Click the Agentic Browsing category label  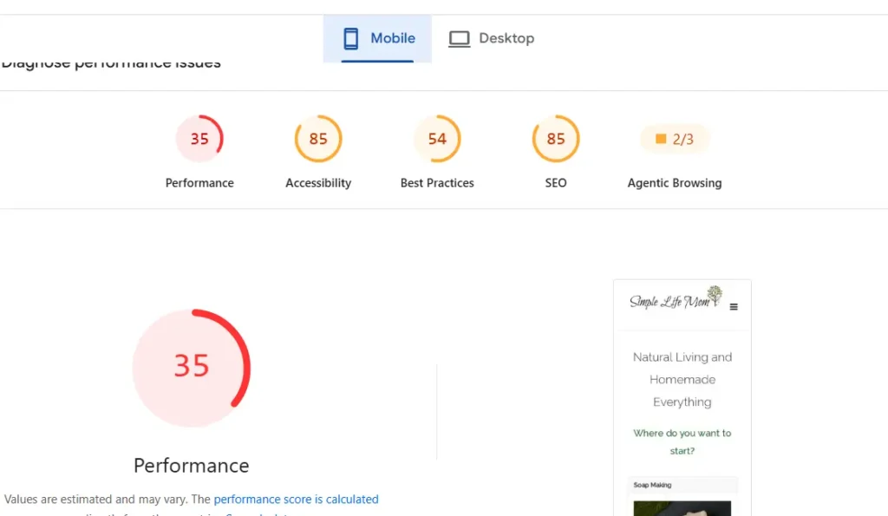pos(675,183)
